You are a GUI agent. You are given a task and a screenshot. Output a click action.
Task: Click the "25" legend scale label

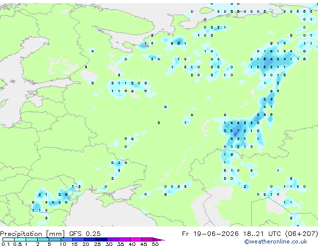click(x=97, y=244)
